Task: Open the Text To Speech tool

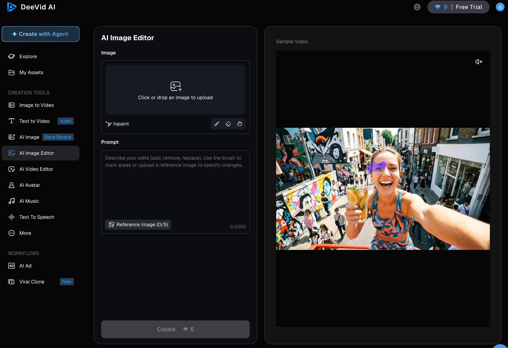Action: pos(37,217)
